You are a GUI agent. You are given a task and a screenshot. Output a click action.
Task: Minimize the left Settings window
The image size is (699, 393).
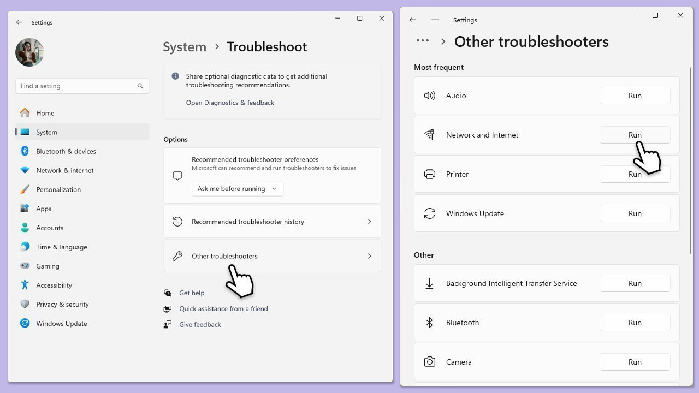point(338,19)
